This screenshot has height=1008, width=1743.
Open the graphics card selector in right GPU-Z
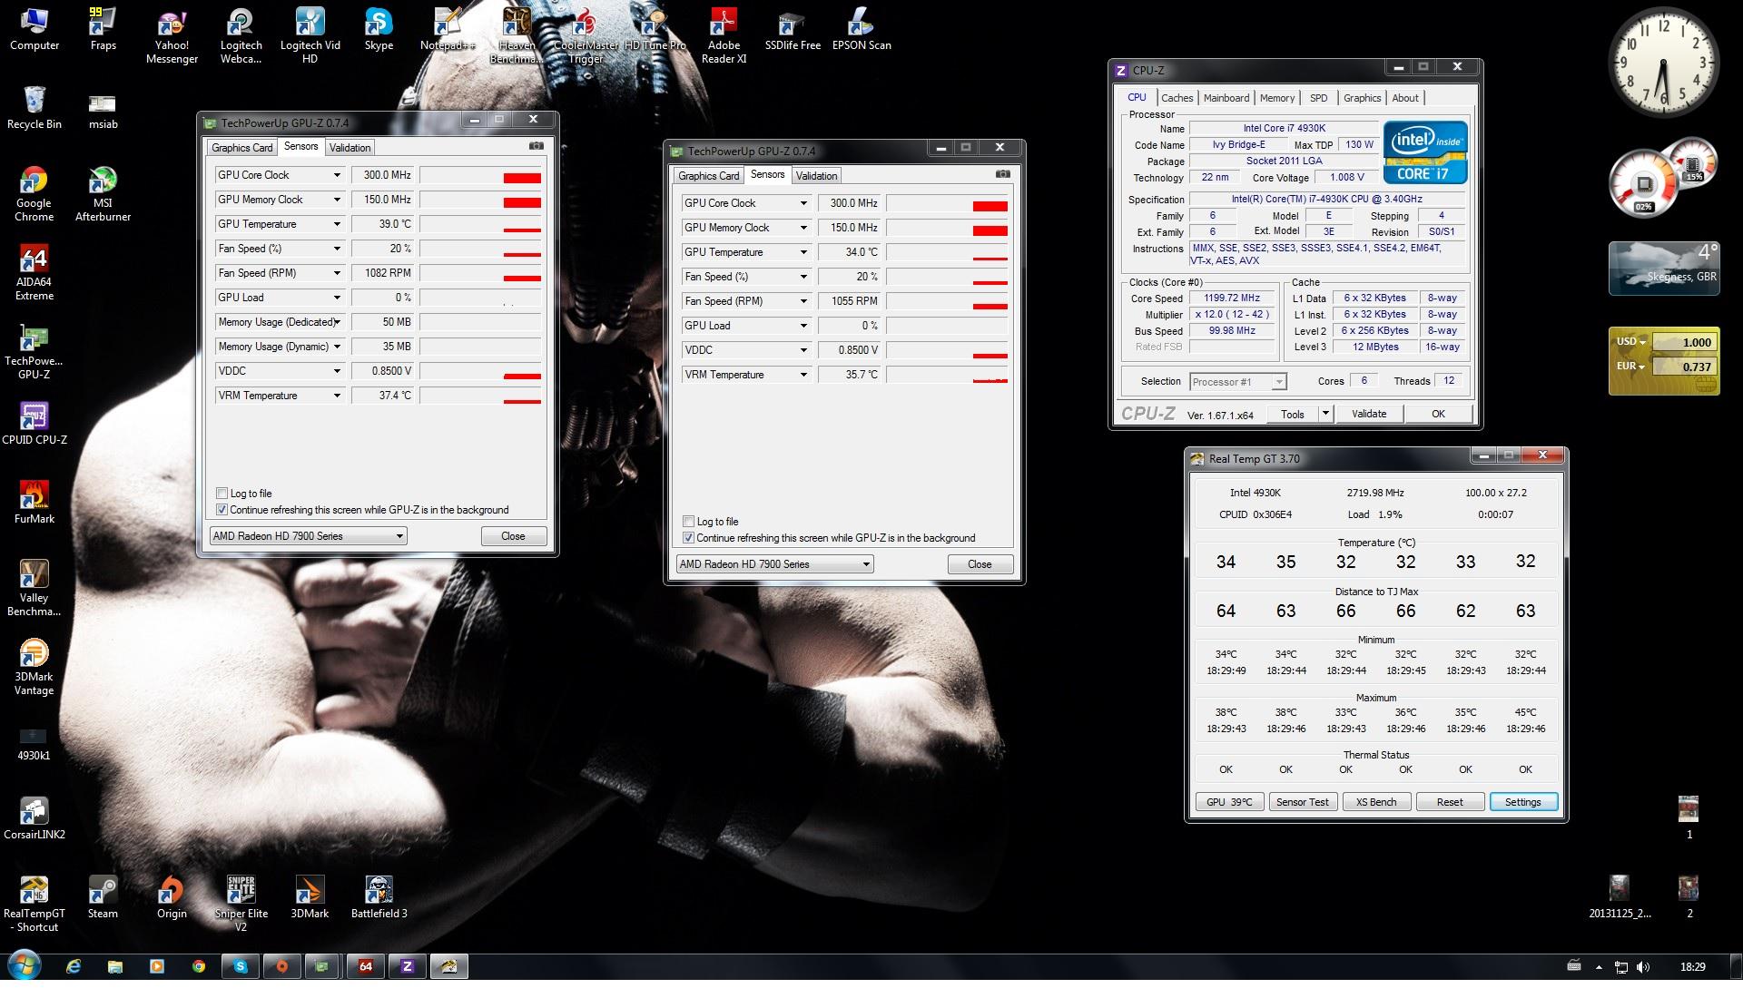pyautogui.click(x=774, y=564)
